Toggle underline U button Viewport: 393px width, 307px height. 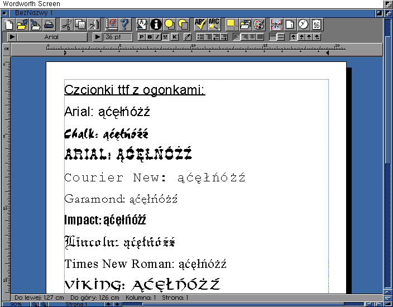165,37
